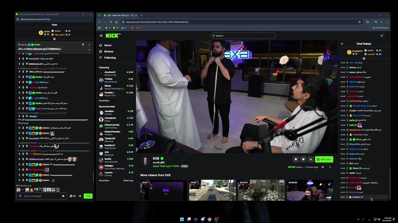The width and height of the screenshot is (398, 223).
Task: Open the 02:14:14 video thumbnail
Action: coord(261,190)
